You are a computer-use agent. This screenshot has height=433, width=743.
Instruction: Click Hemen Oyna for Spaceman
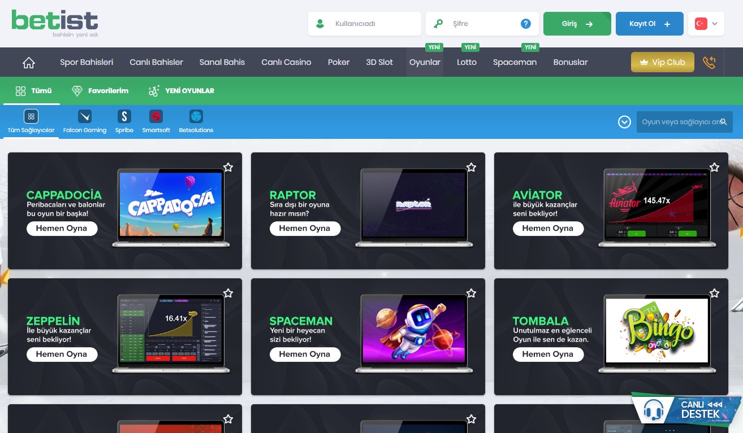click(x=305, y=355)
